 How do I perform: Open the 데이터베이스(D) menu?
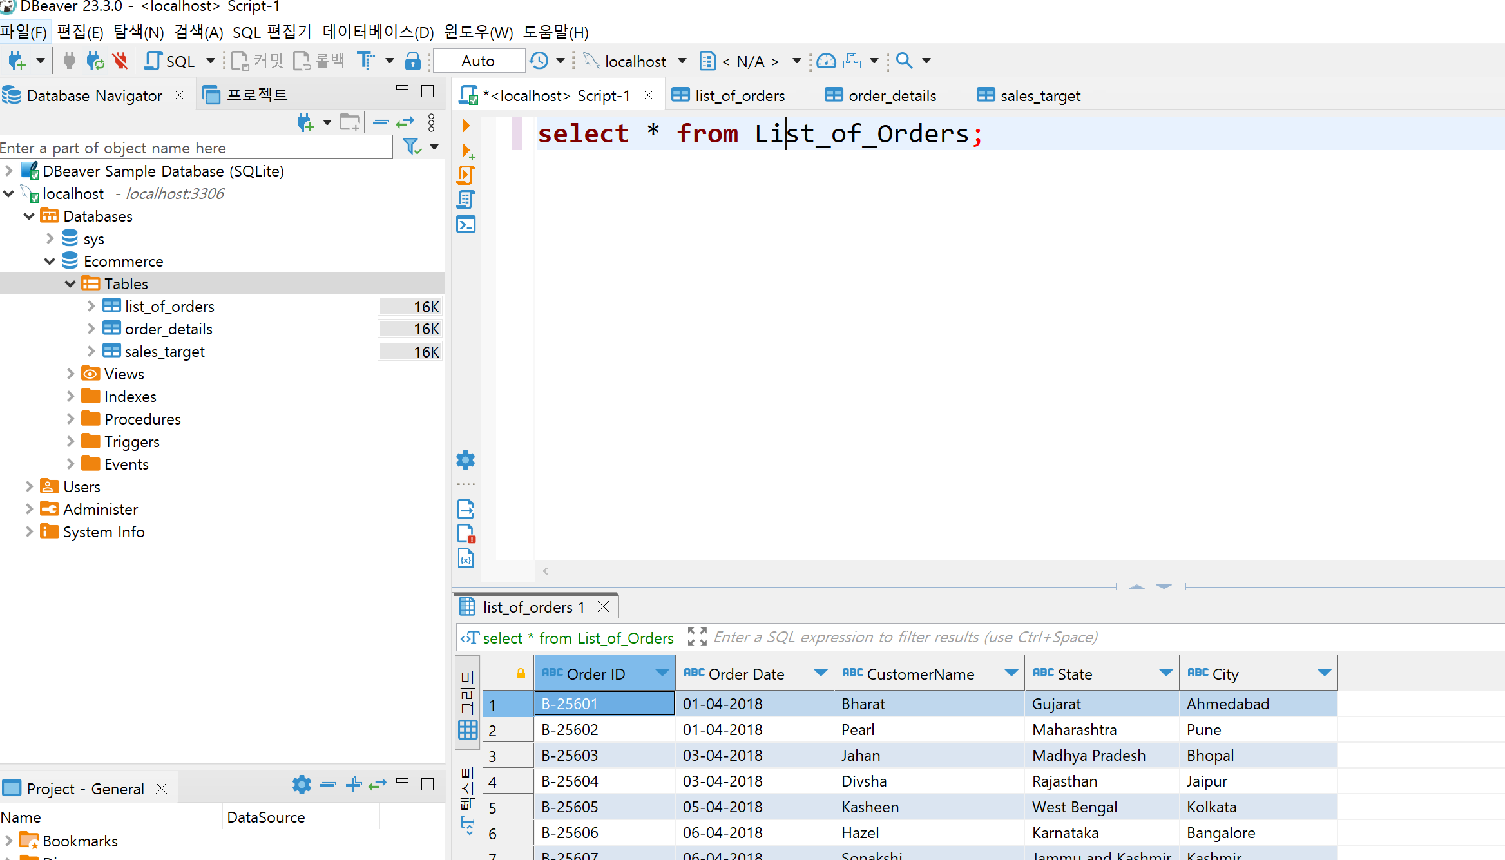click(x=378, y=32)
